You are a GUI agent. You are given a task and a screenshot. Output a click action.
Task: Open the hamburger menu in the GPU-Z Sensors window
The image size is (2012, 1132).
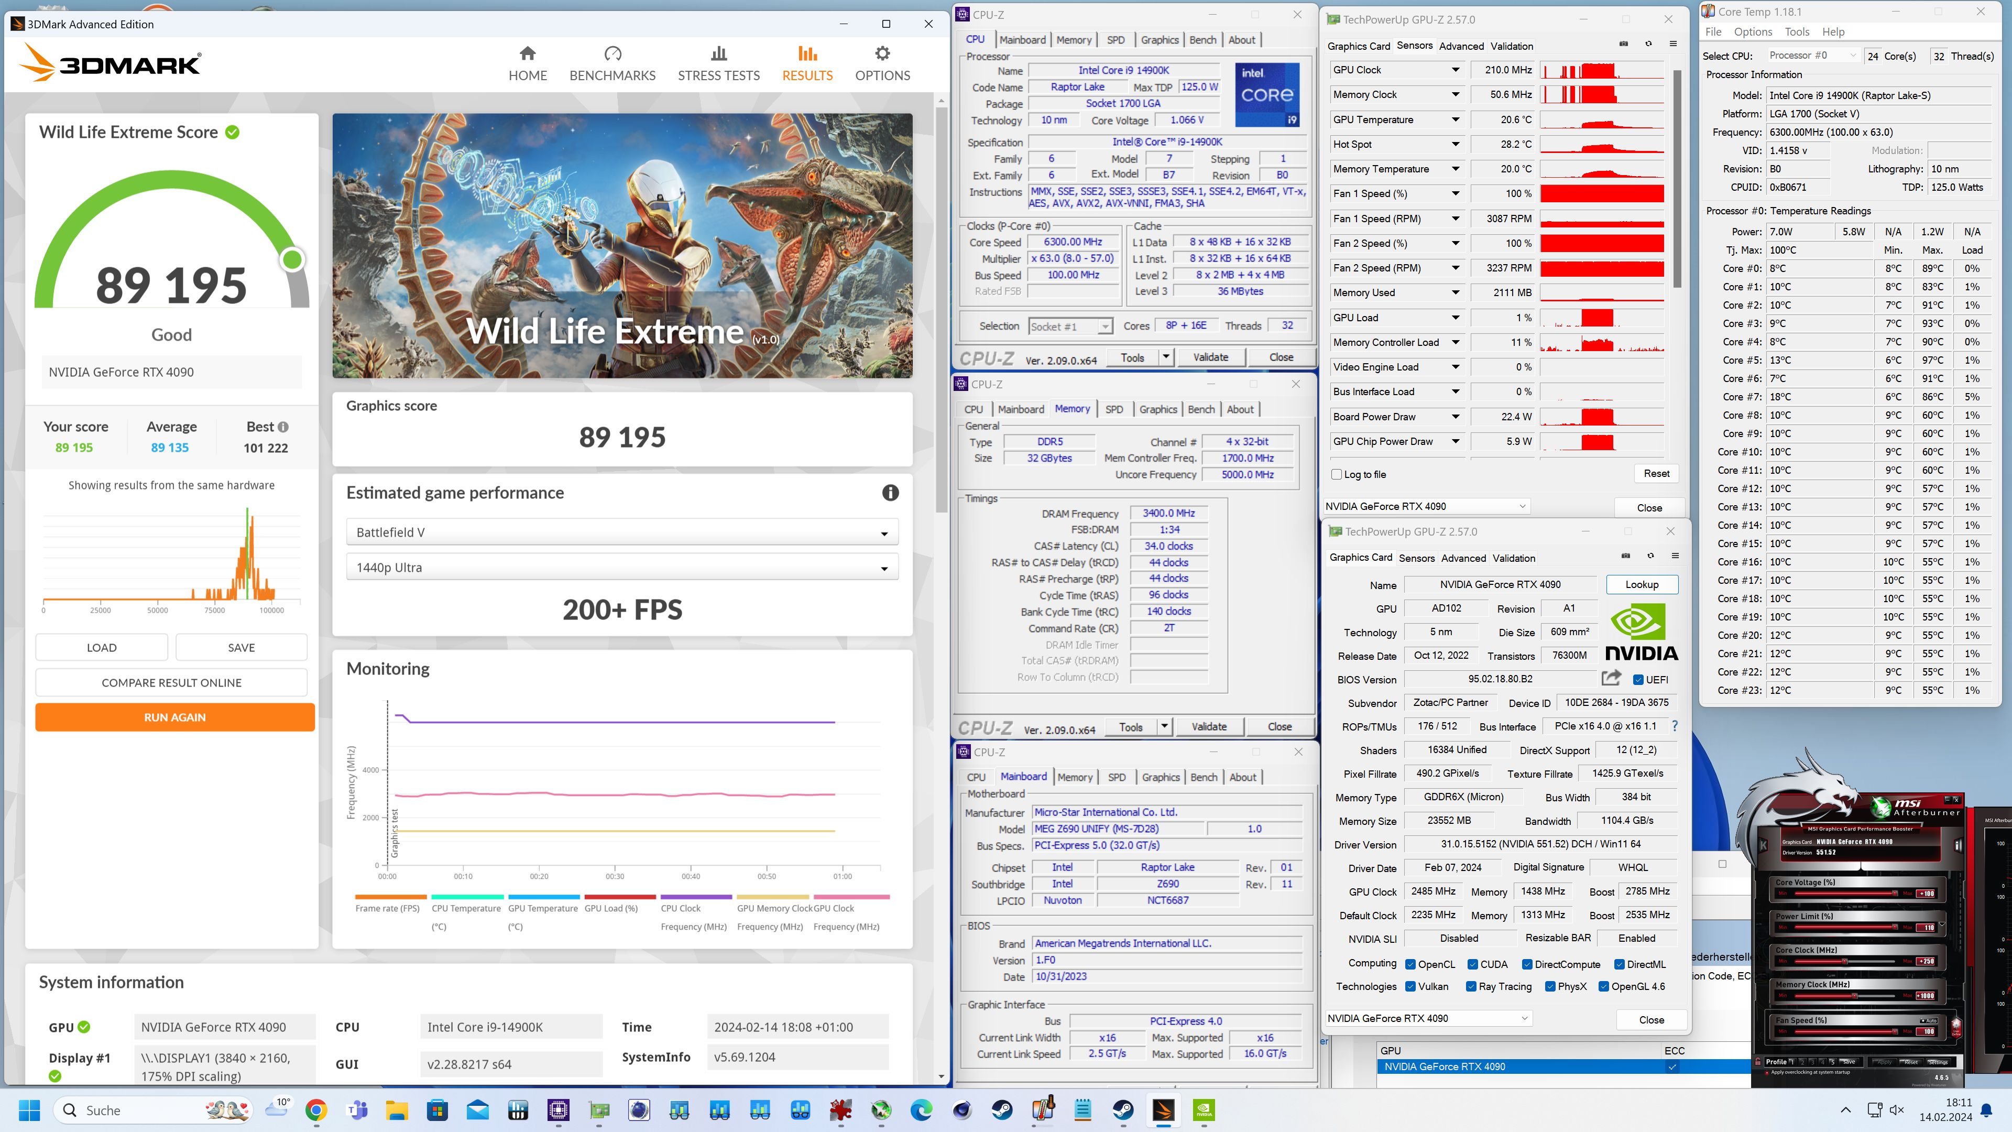1673,43
